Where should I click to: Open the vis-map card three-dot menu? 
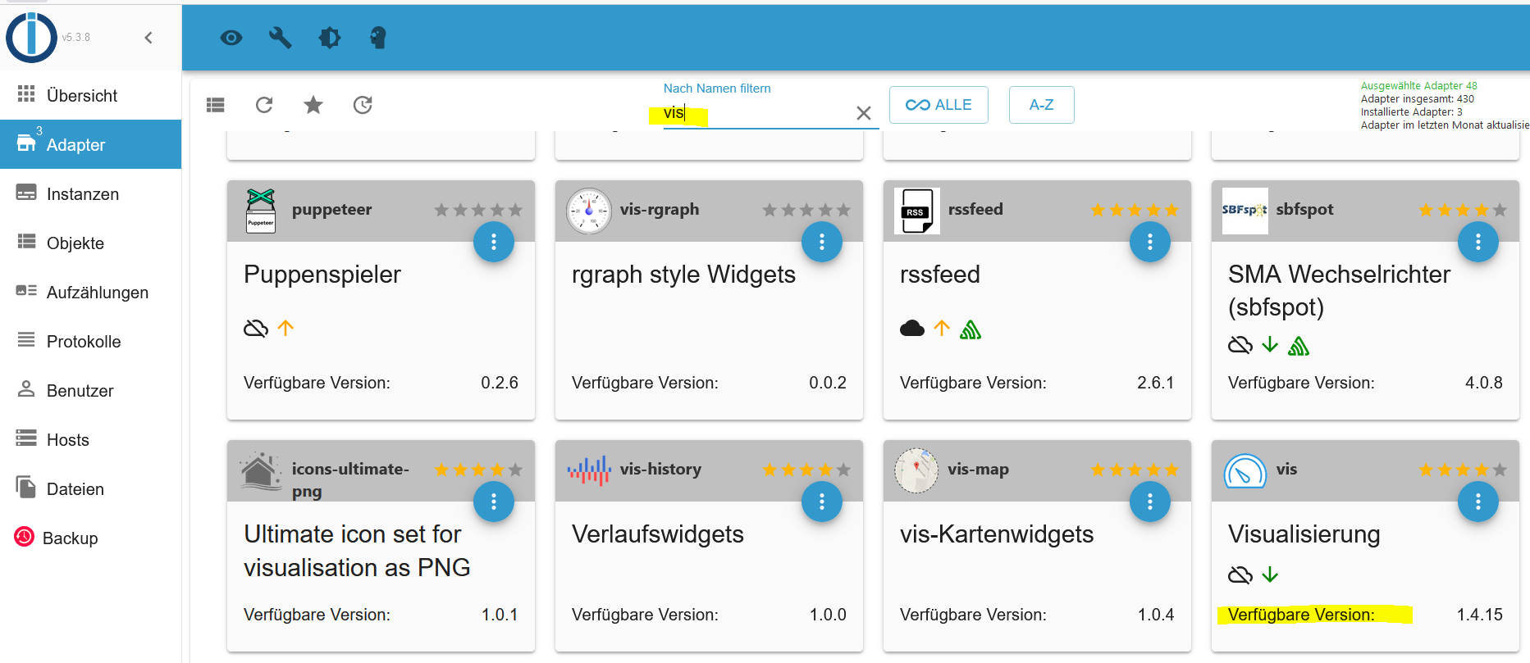pyautogui.click(x=1150, y=502)
